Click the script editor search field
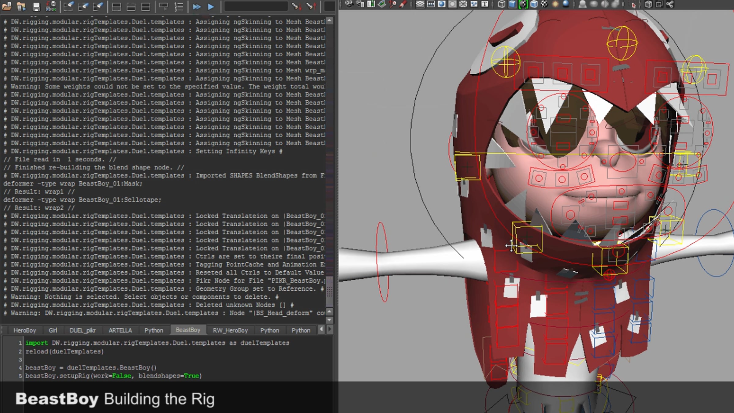734x413 pixels. [x=256, y=6]
